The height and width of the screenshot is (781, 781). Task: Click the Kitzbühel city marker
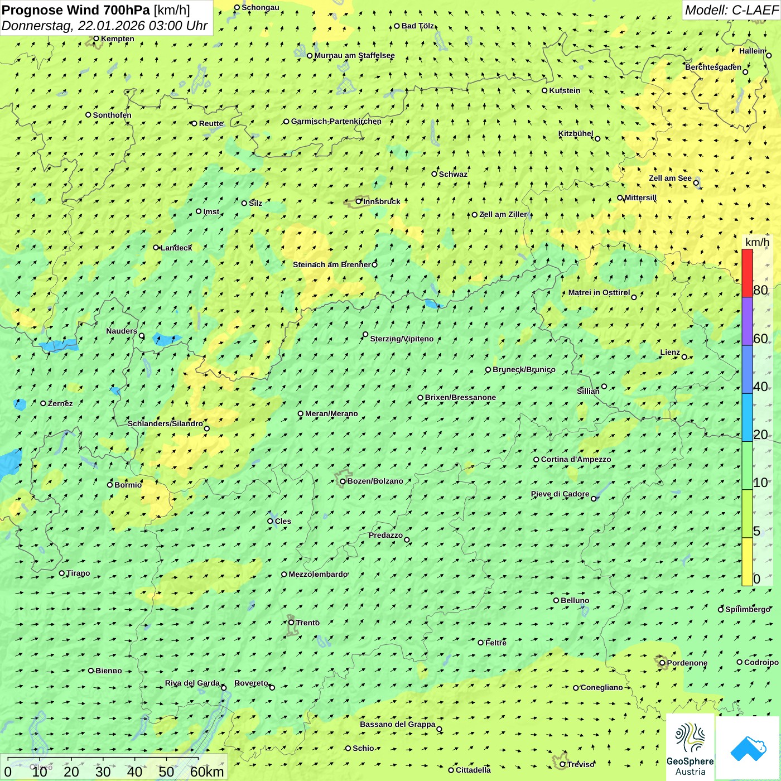(597, 138)
